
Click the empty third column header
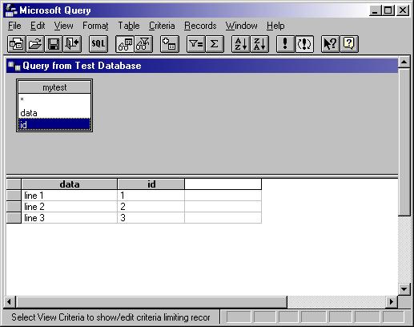(223, 184)
